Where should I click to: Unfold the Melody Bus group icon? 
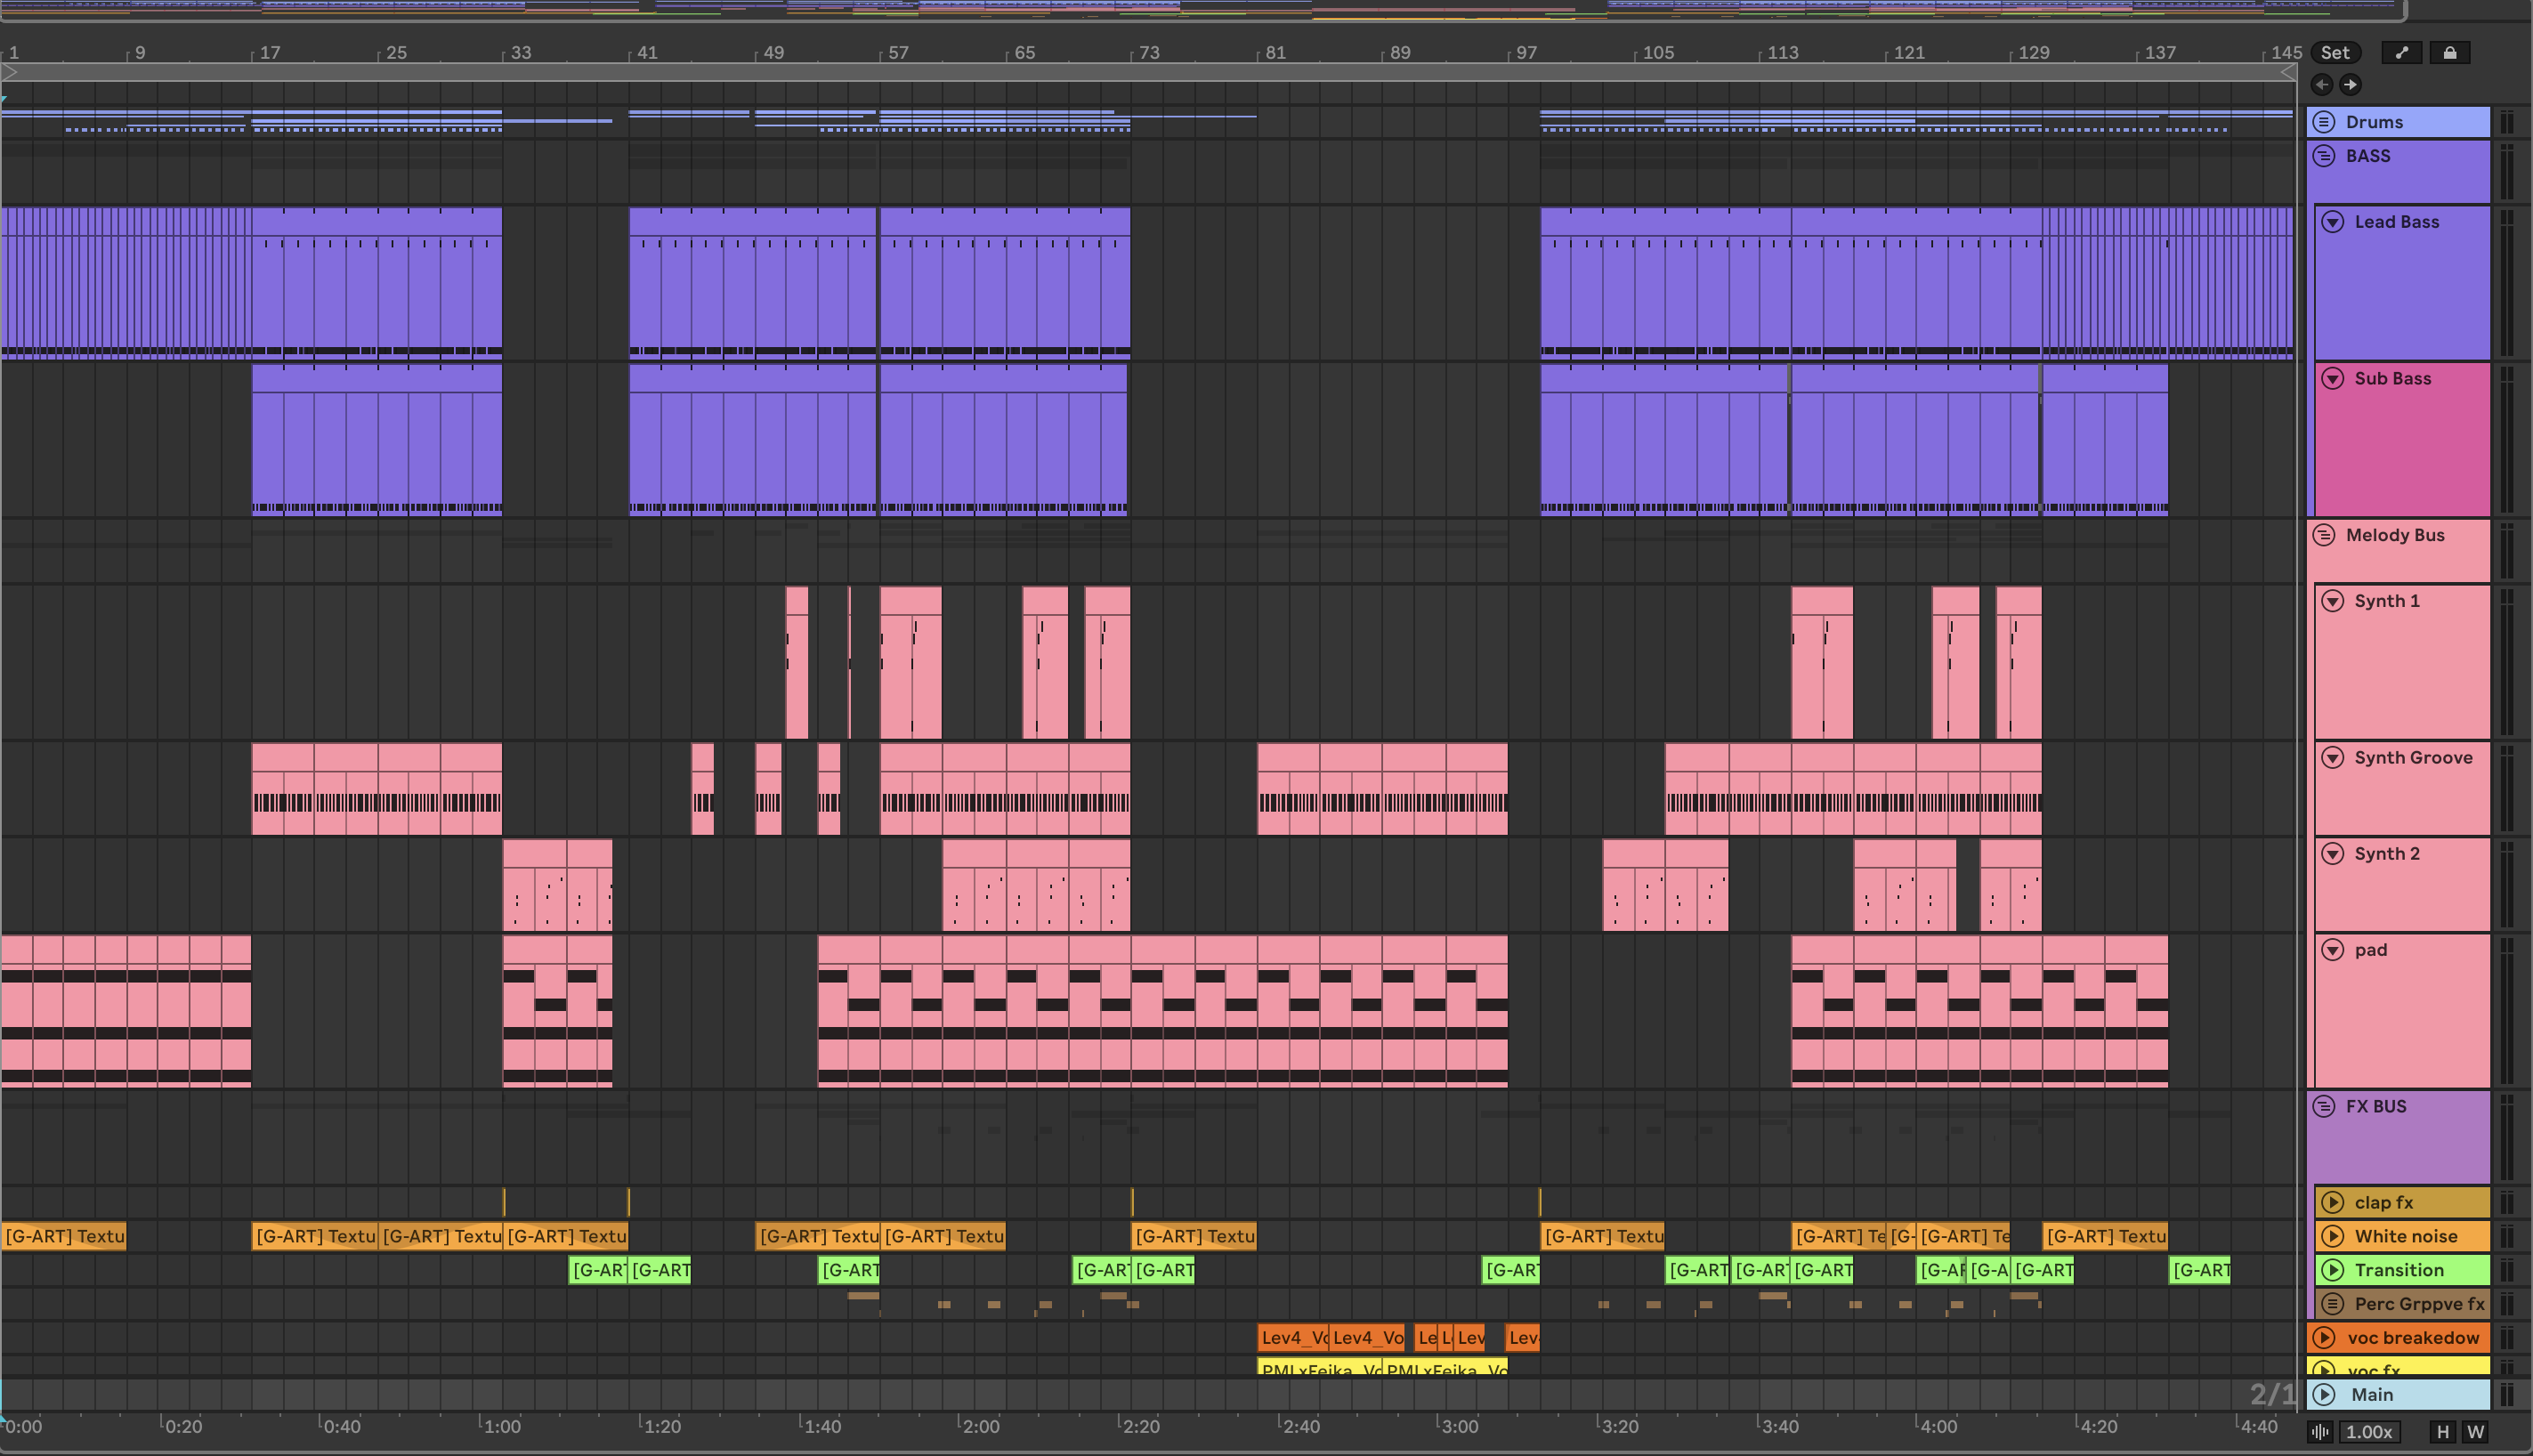(x=2324, y=535)
